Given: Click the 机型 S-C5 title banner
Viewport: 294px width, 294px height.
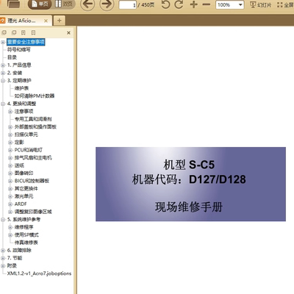Looking at the screenshot, I should 190,184.
